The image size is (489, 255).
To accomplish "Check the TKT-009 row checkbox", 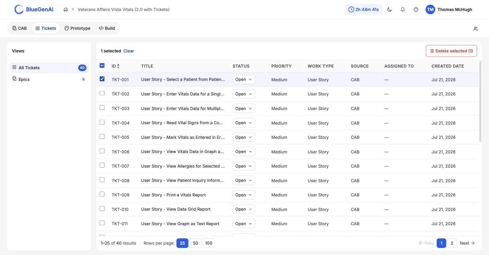I will (102, 194).
